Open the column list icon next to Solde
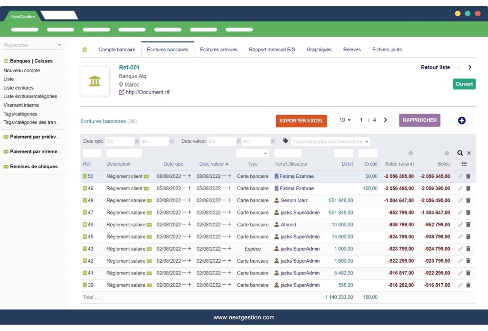This screenshot has height=331, width=488. pos(465,163)
